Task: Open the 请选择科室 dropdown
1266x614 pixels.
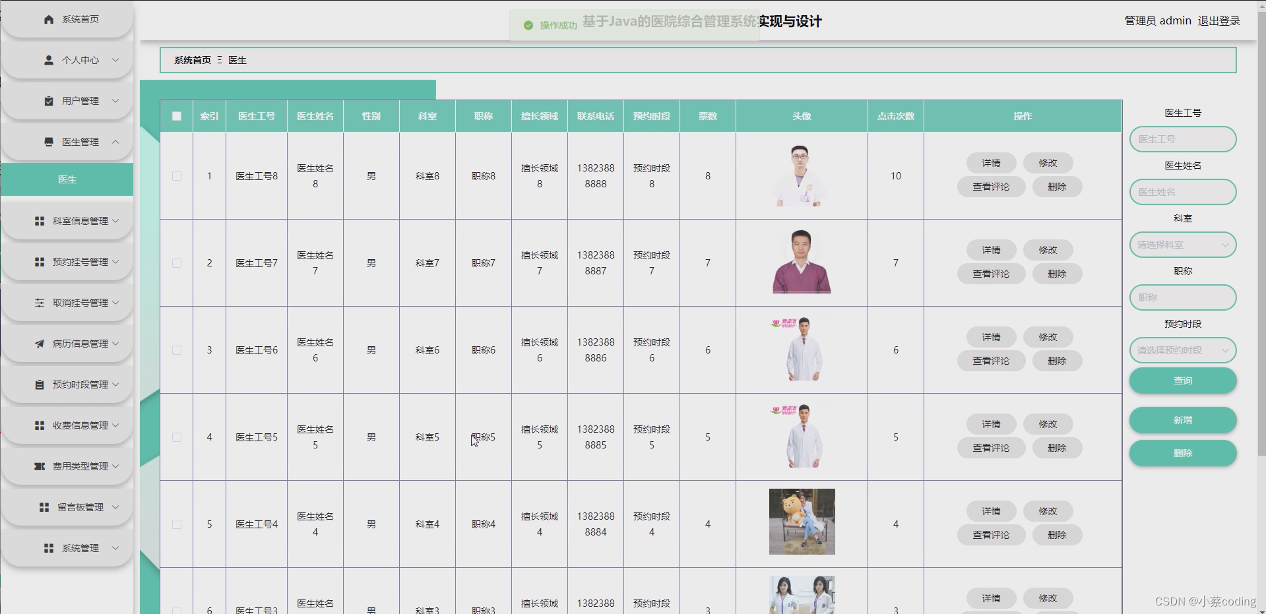Action: [x=1183, y=245]
